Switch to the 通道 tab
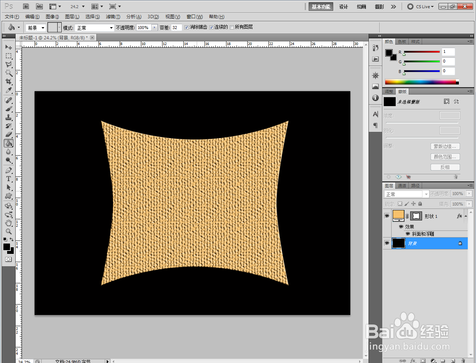 [x=402, y=186]
